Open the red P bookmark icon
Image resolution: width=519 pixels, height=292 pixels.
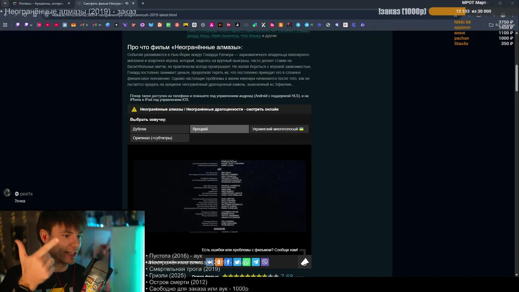[x=345, y=25]
